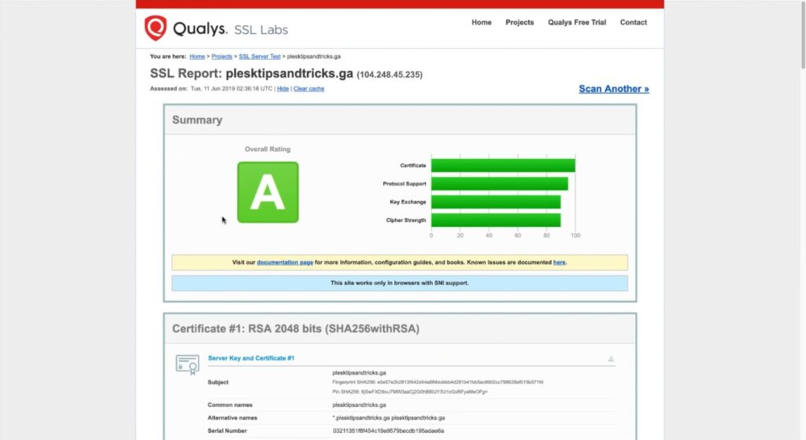
Task: Click the Protocol Support score bar
Action: point(499,183)
